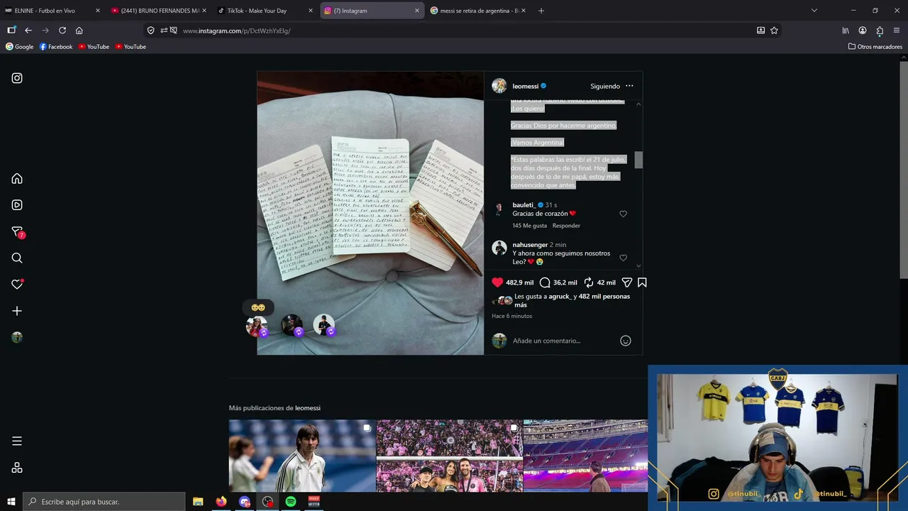Go to Instagram Home feed icon
Image resolution: width=908 pixels, height=511 pixels.
click(x=17, y=178)
